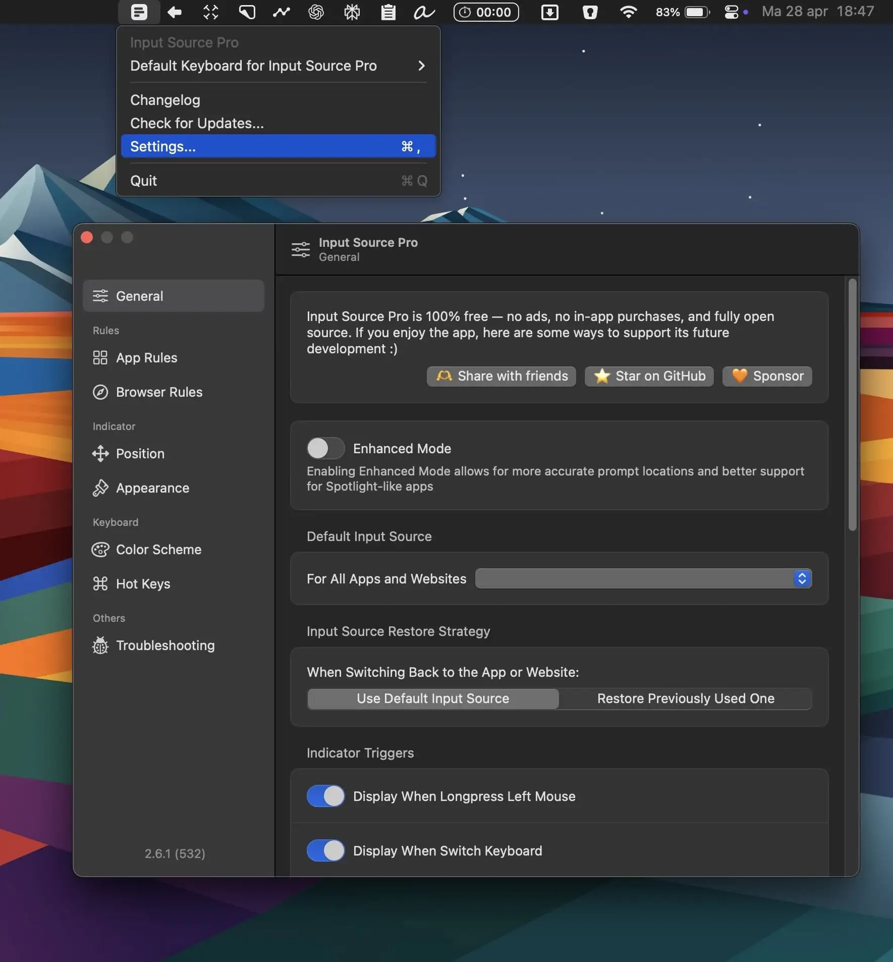
Task: Click version number 2.6.1 (532)
Action: (x=175, y=853)
